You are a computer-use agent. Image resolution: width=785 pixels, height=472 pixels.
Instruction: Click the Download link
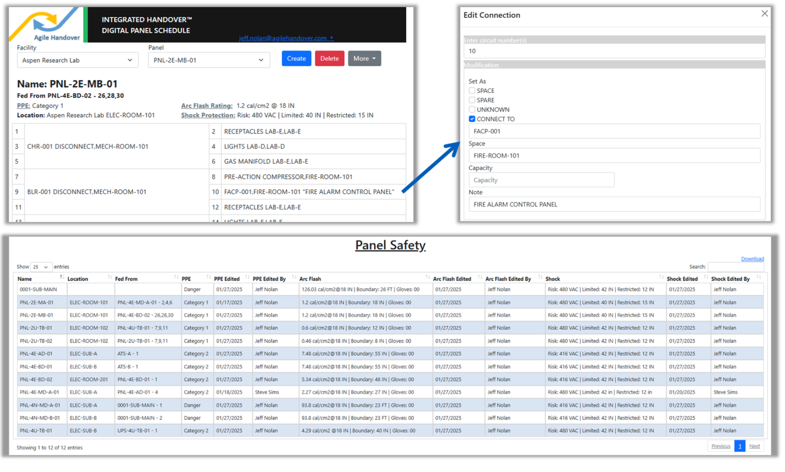point(752,259)
